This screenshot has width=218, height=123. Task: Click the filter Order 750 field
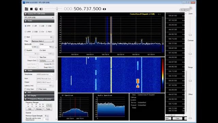tap(47, 47)
